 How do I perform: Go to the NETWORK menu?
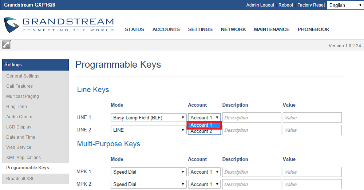click(x=233, y=29)
